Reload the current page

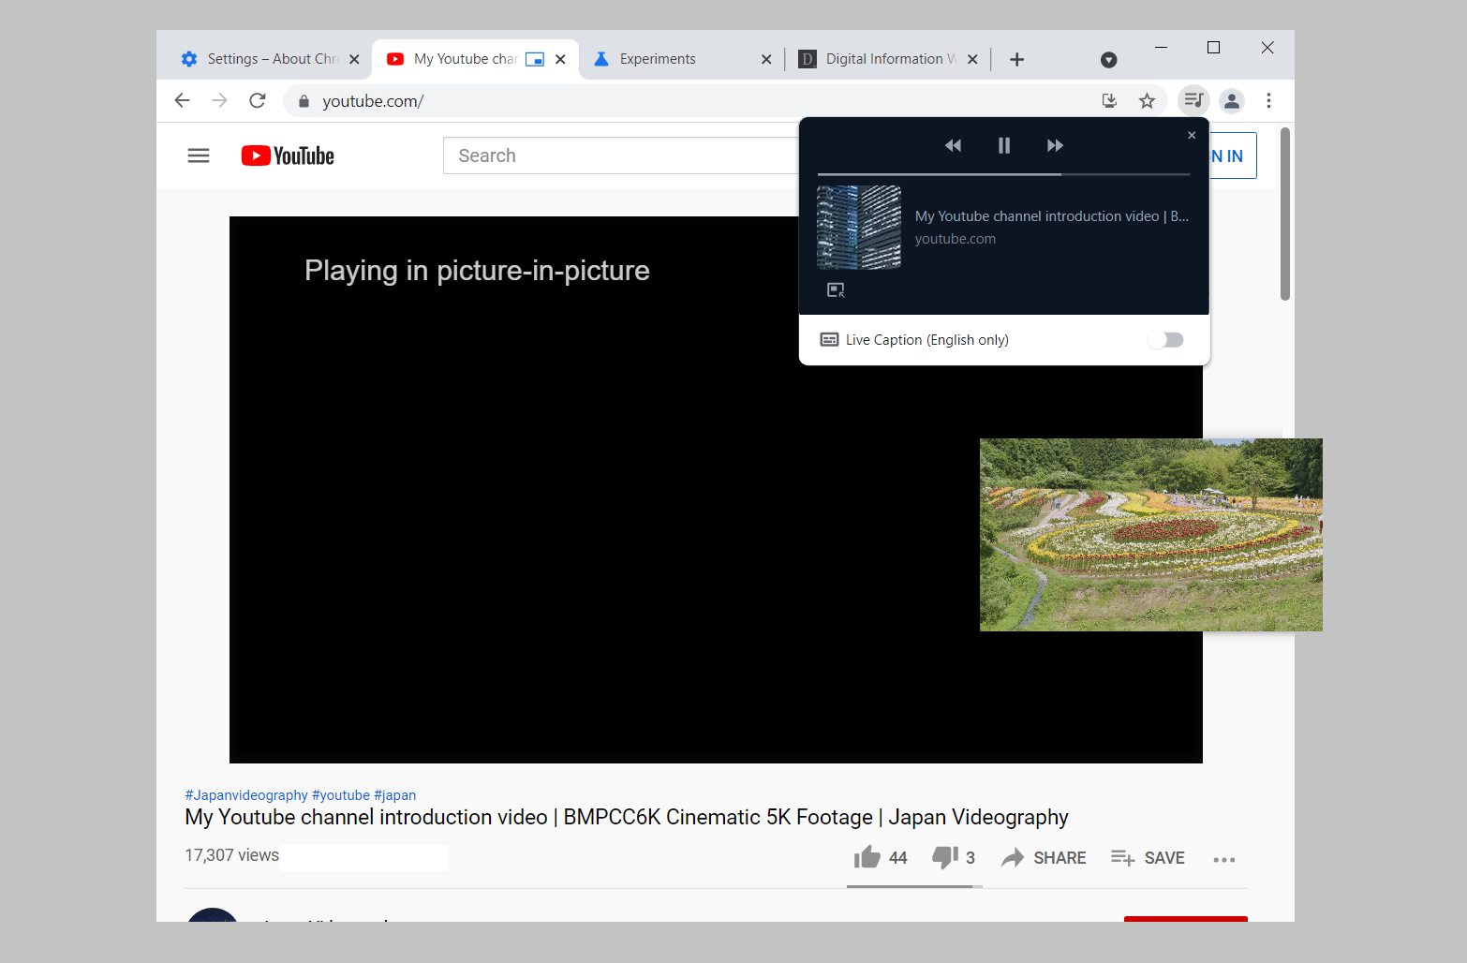click(258, 100)
